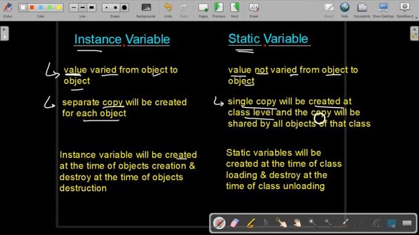Image resolution: width=419 pixels, height=235 pixels.
Task: Open the Stylus tool palette toggle
Action: 7,10
